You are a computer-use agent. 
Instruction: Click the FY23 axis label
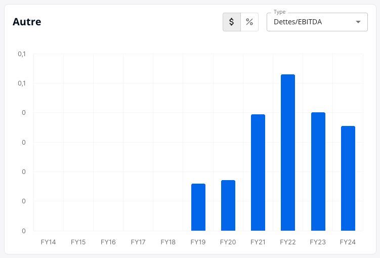pos(318,242)
